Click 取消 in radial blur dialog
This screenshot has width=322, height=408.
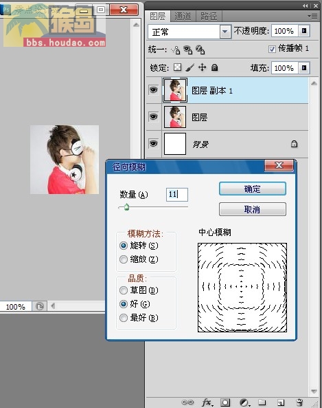click(253, 209)
